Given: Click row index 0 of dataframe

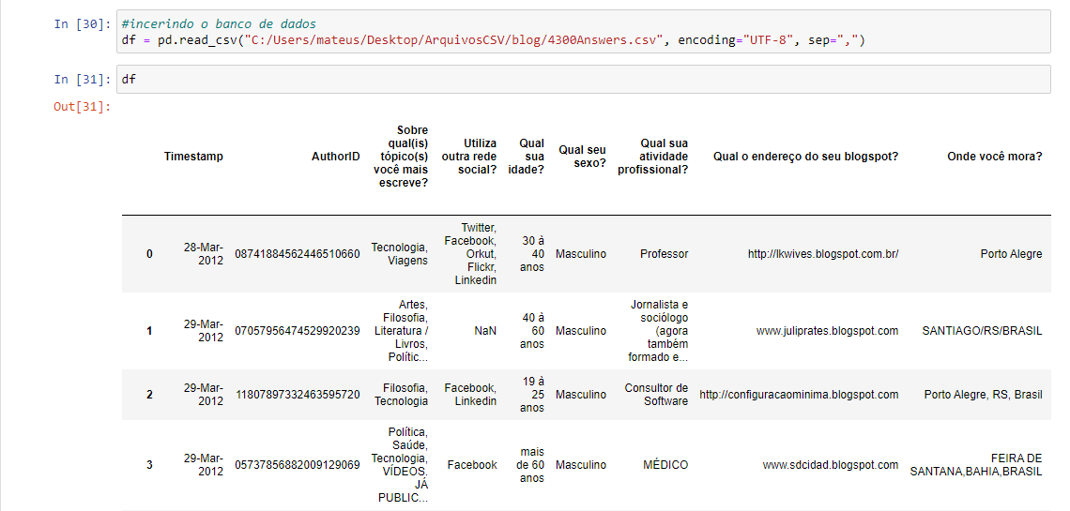Looking at the screenshot, I should point(149,254).
